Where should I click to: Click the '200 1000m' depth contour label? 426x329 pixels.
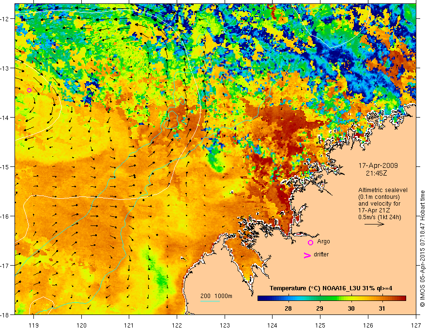point(216,296)
